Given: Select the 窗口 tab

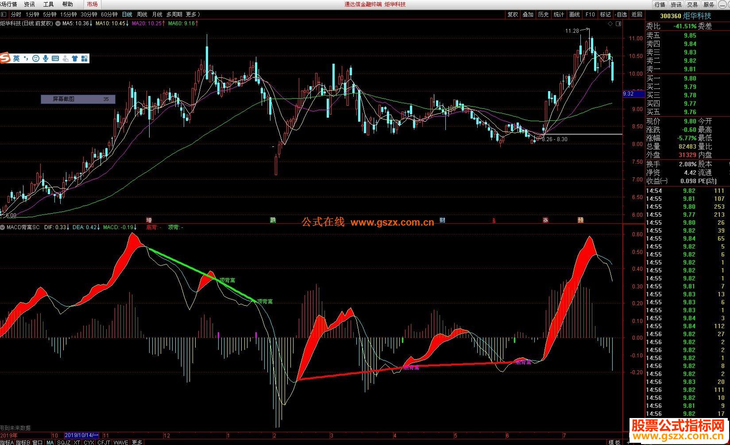Looking at the screenshot, I should tap(38, 442).
